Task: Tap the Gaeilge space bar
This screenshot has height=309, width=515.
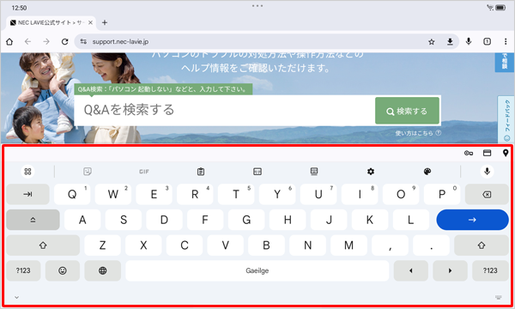Action: pos(257,270)
